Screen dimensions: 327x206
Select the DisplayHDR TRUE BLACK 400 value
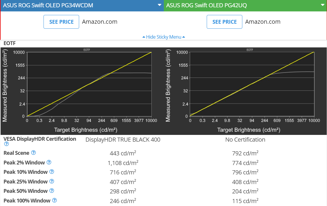[123, 140]
